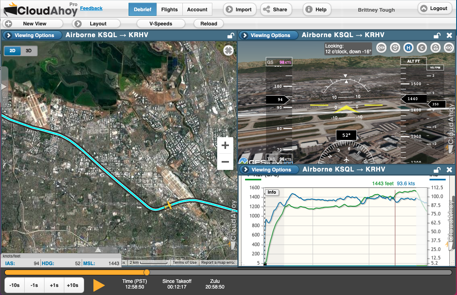Open the Layout menu
This screenshot has width=457, height=295.
tap(97, 24)
